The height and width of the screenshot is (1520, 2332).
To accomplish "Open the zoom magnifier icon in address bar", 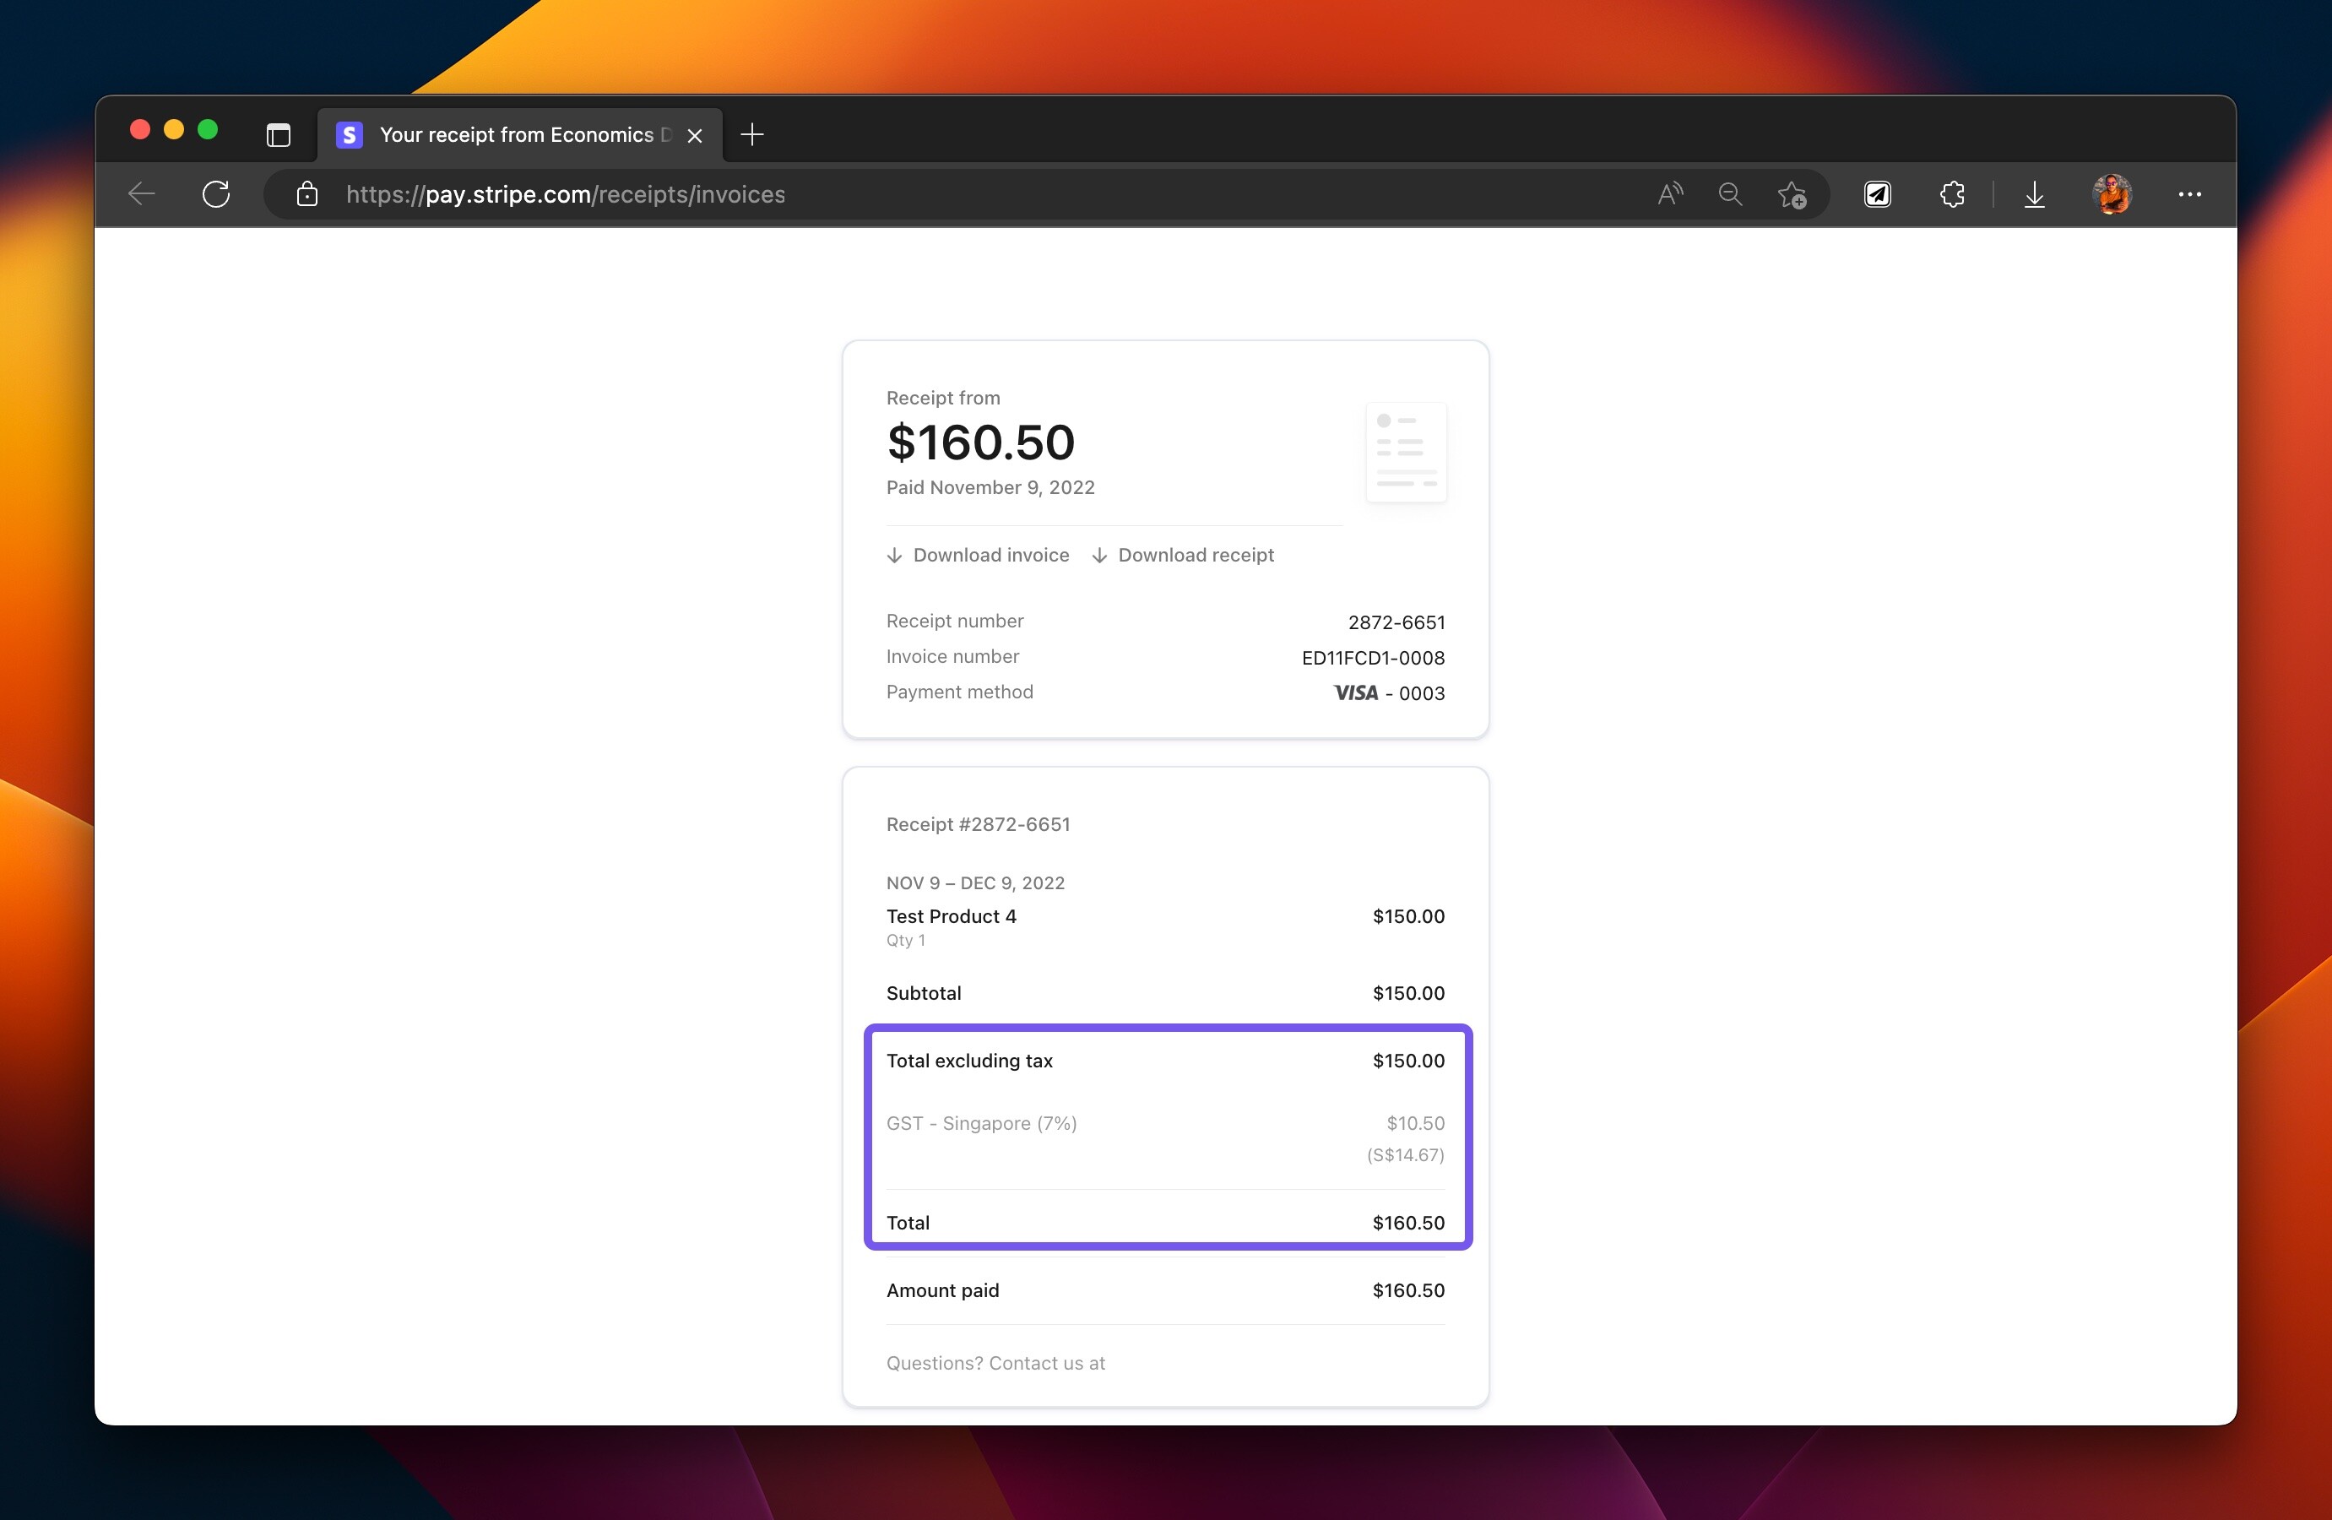I will point(1730,194).
